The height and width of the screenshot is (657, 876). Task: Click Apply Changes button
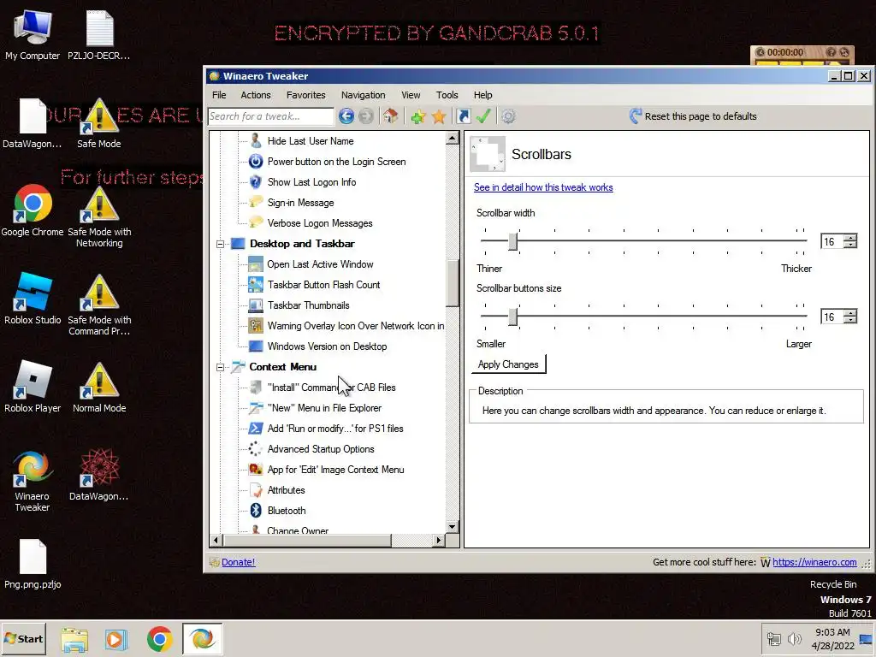(x=508, y=364)
